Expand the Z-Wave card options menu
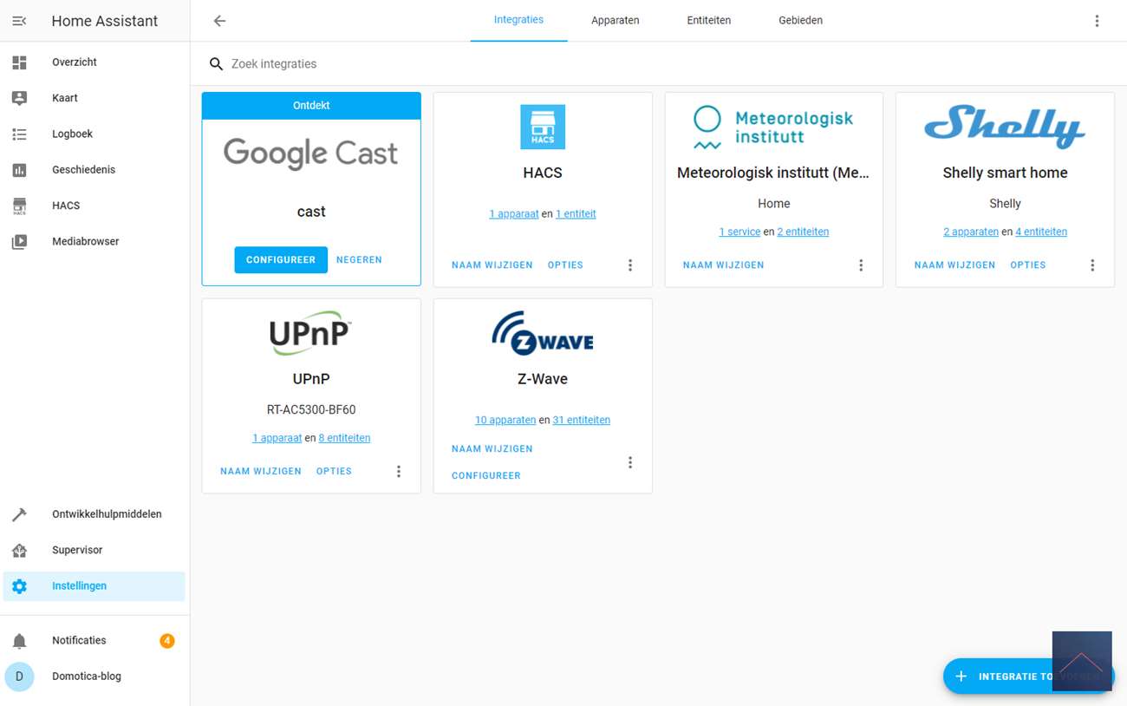Image resolution: width=1127 pixels, height=706 pixels. (630, 463)
